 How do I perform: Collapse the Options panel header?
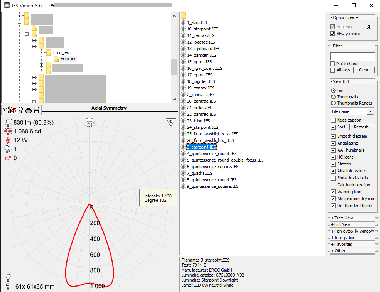352,17
